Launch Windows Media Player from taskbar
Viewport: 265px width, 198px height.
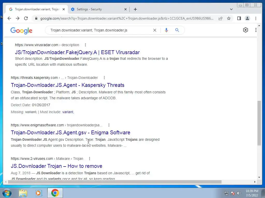pos(39,193)
